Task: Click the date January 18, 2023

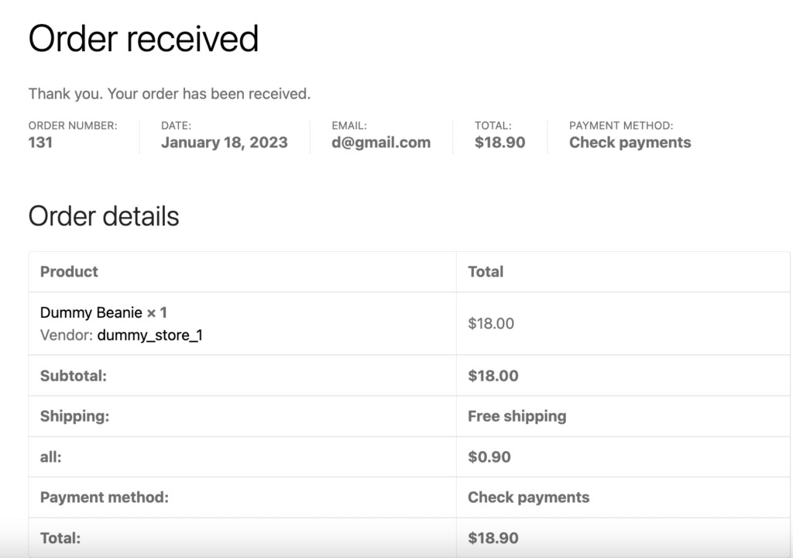Action: pos(224,143)
